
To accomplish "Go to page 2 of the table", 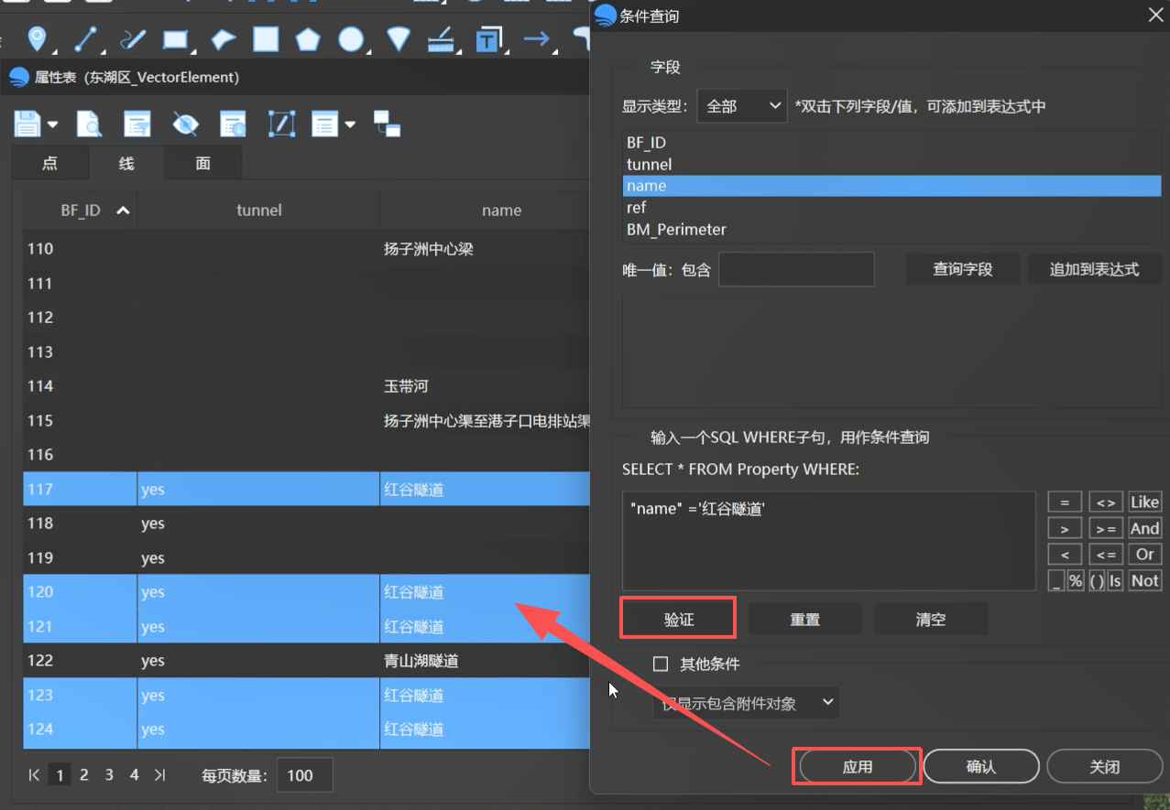I will [84, 775].
